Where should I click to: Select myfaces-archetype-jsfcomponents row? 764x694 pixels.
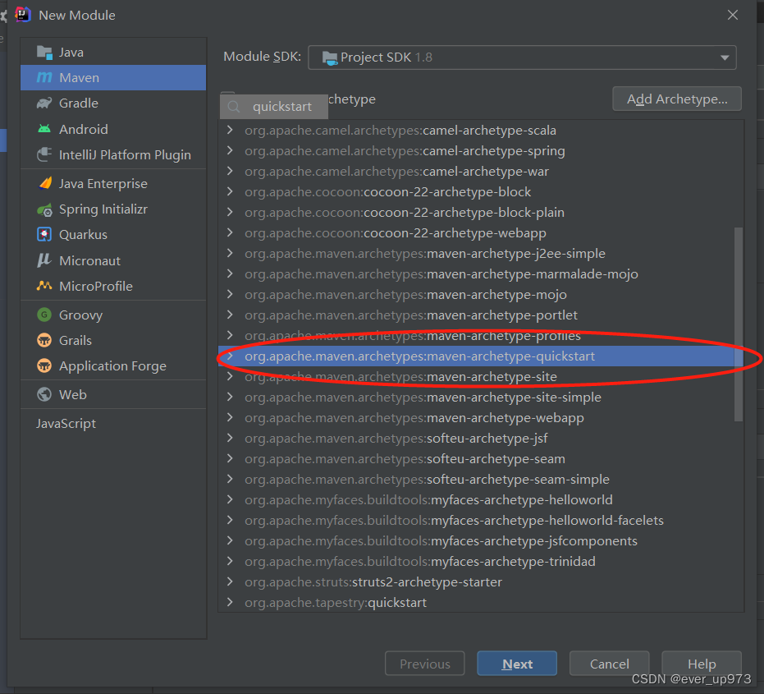(480, 541)
